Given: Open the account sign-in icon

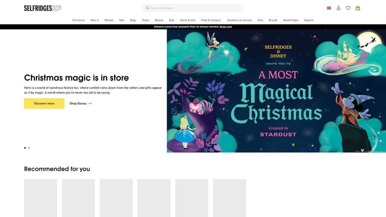Looking at the screenshot, I should coord(338,7).
